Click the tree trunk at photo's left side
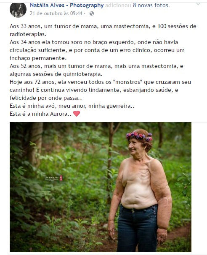Image resolution: width=207 pixels, height=255 pixels. [36, 144]
